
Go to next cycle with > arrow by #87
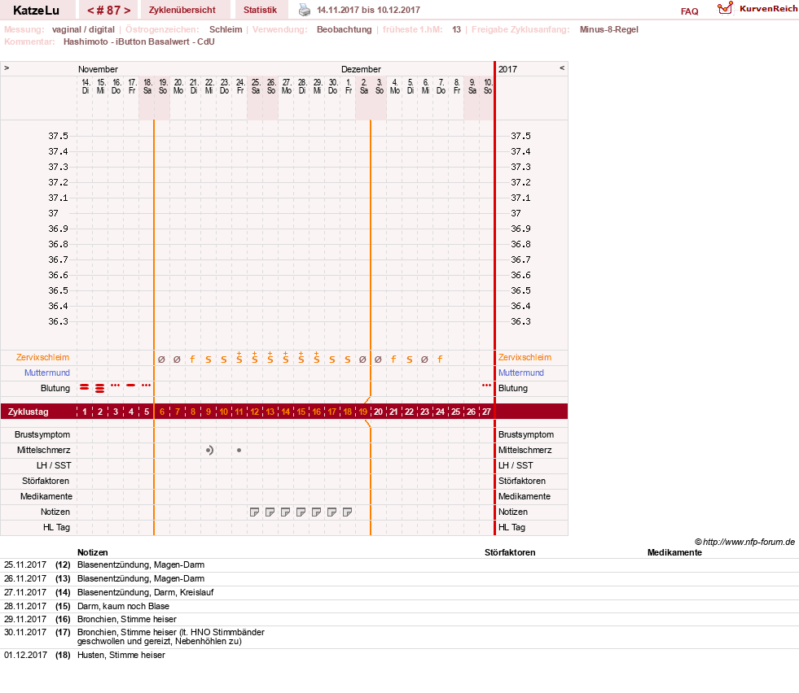[127, 11]
